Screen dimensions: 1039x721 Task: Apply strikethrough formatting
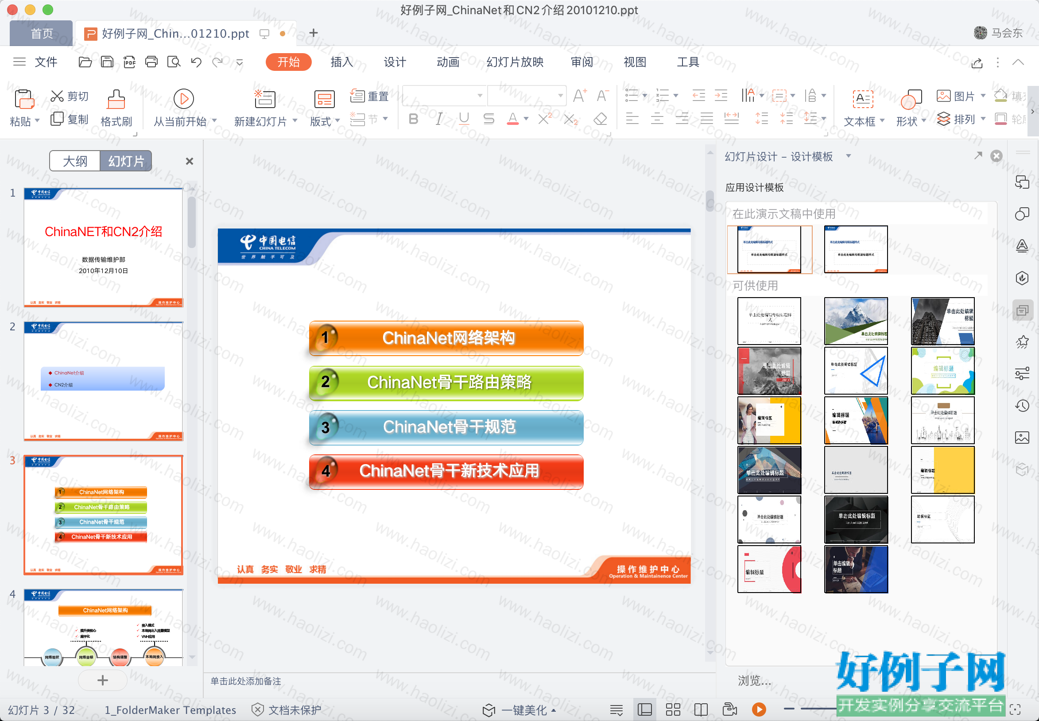[x=488, y=119]
